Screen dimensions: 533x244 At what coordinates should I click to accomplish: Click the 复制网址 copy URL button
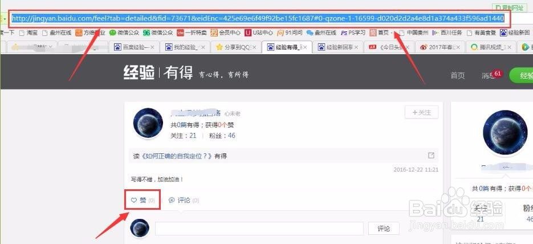(x=508, y=7)
